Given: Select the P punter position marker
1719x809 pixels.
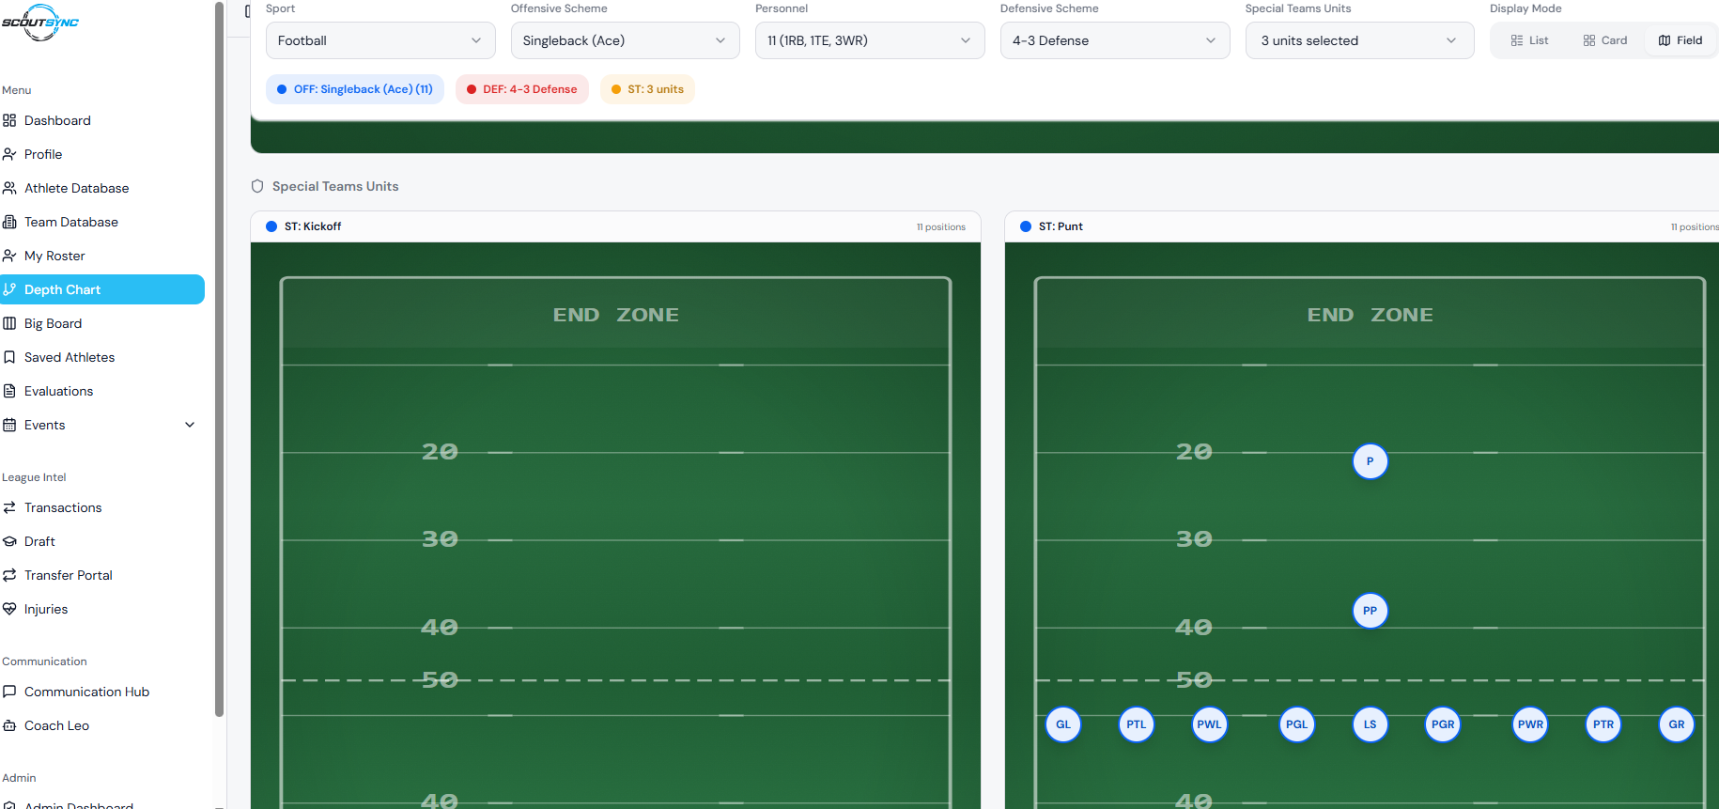Looking at the screenshot, I should (x=1370, y=461).
